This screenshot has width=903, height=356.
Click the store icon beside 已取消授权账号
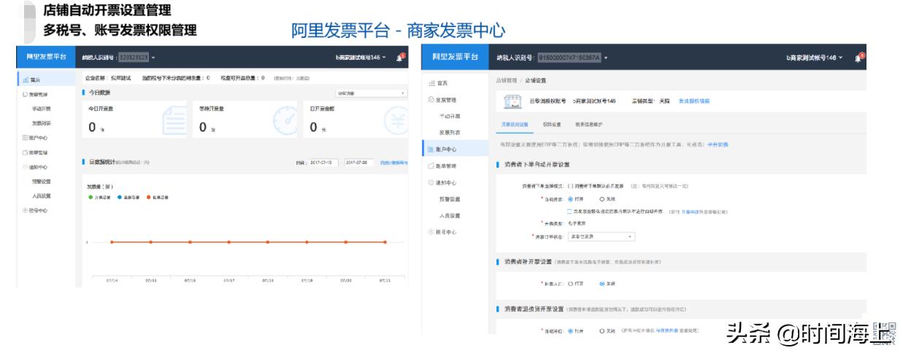pyautogui.click(x=511, y=101)
